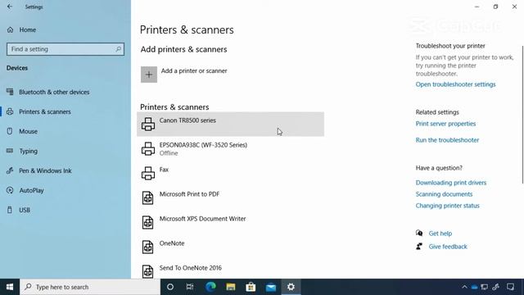
Task: Select Printers & scanners in sidebar
Action: coord(45,111)
